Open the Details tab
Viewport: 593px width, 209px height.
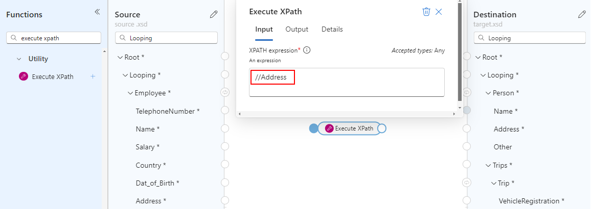coord(332,30)
